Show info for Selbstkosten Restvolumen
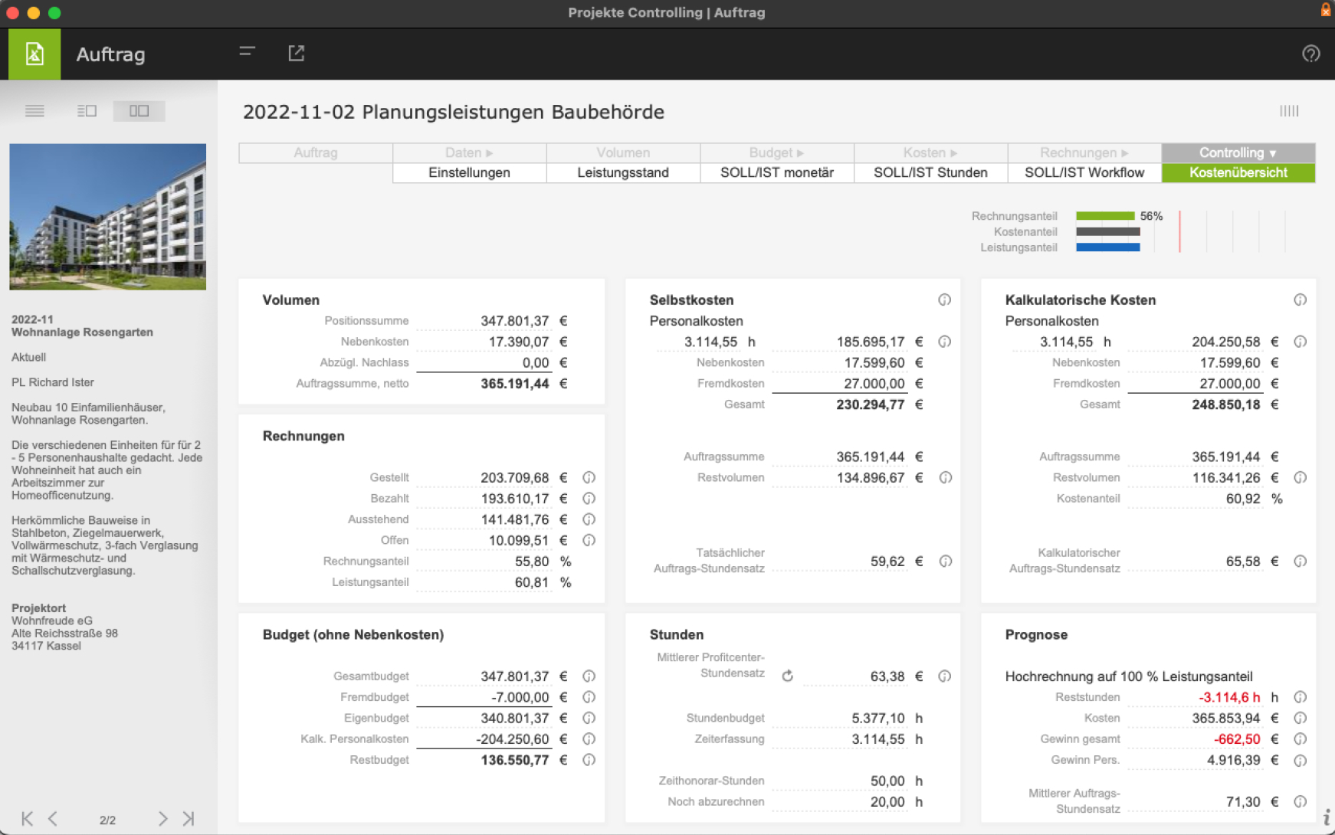The height and width of the screenshot is (835, 1335). coord(945,477)
